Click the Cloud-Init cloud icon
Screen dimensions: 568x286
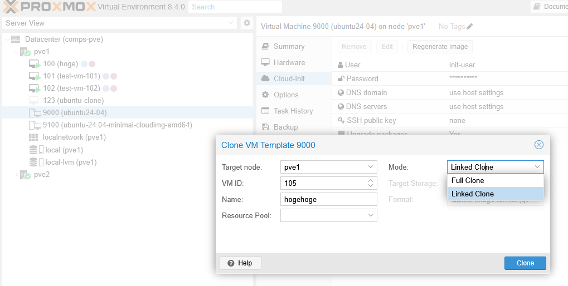(x=265, y=78)
